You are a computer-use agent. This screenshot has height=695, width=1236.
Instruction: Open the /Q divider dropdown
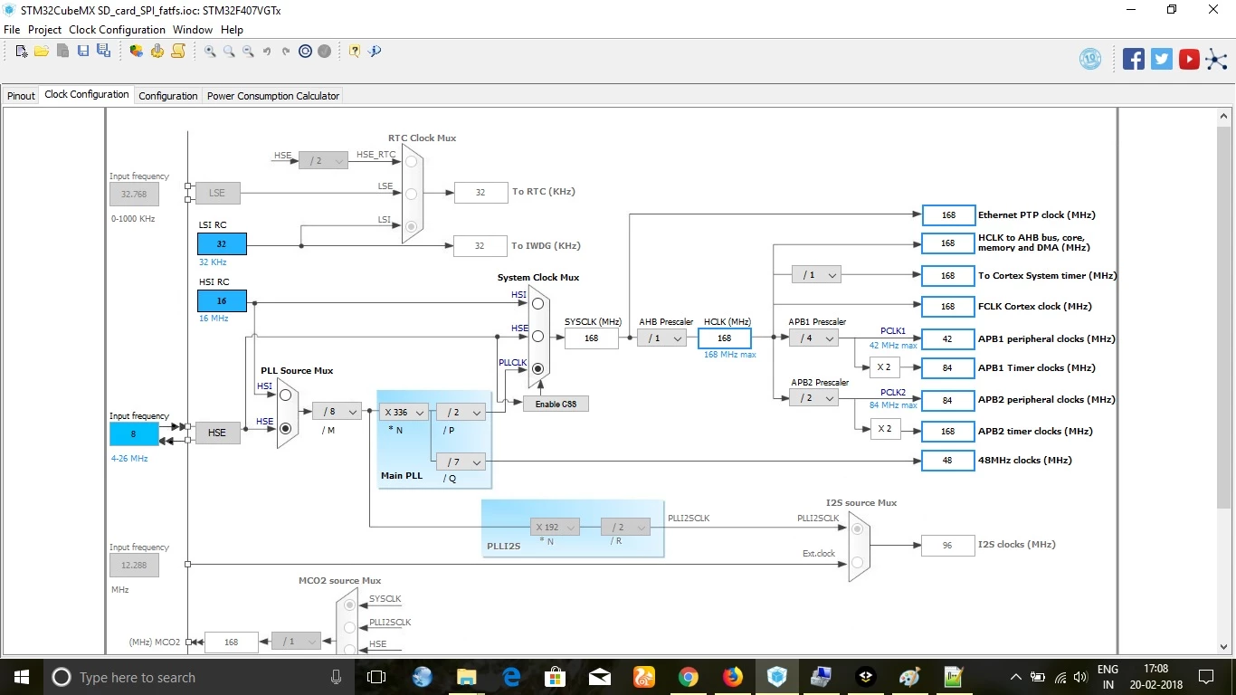[x=461, y=462]
